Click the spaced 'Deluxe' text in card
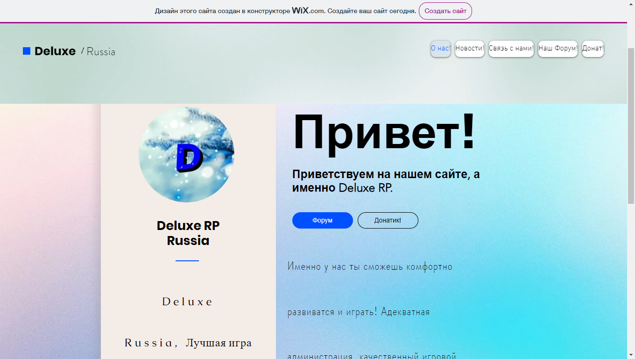This screenshot has width=635, height=359. (x=187, y=302)
